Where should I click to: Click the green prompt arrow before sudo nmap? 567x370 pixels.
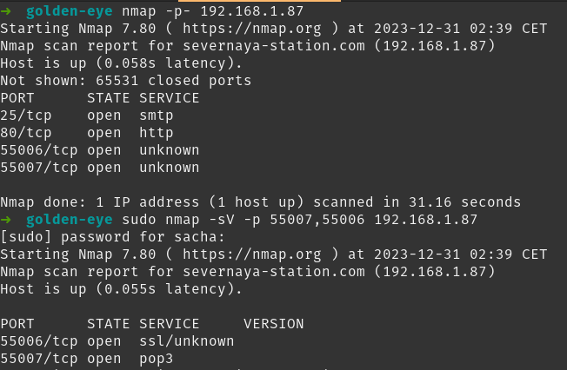pos(6,220)
